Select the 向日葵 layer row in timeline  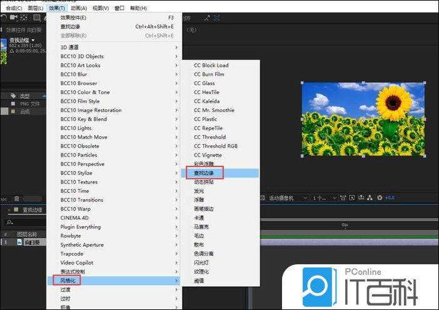coord(24,242)
